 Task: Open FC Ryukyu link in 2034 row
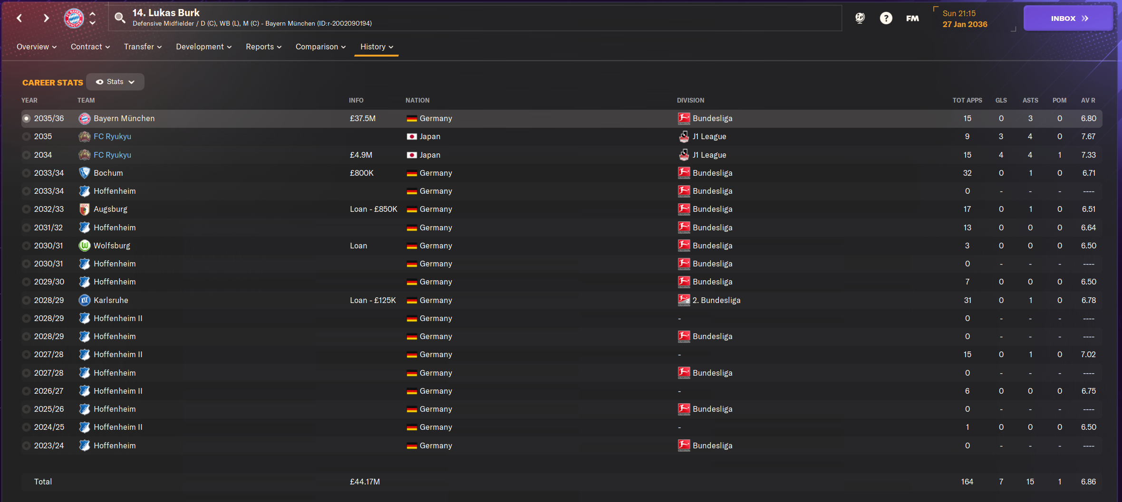coord(112,155)
